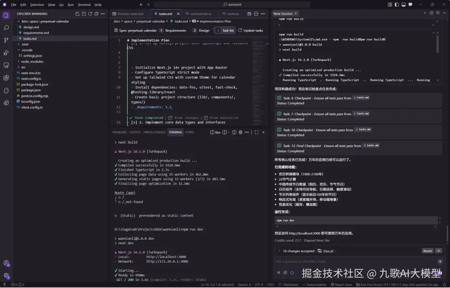Viewport: 450px width, 288px height.
Task: Open package.json in Explorer
Action: tap(31, 90)
